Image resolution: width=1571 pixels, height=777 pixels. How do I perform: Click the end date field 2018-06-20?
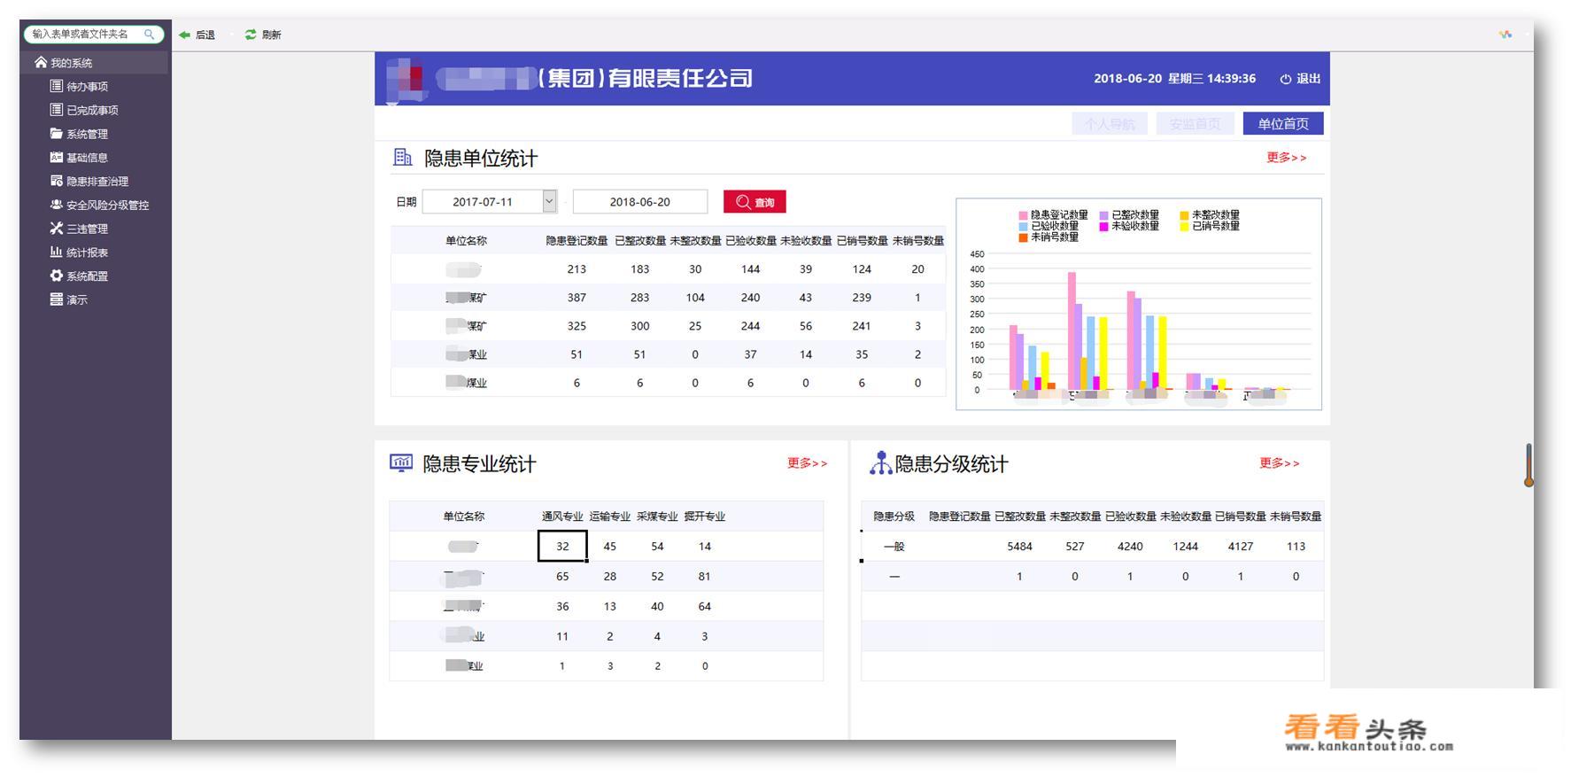[x=640, y=202]
